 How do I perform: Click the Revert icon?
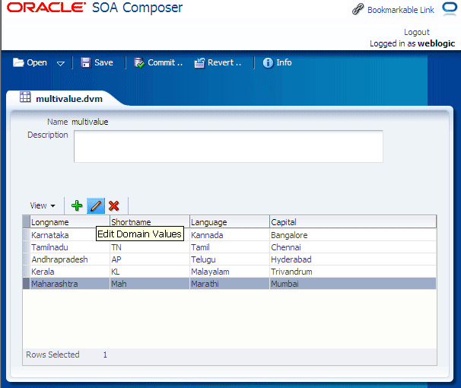click(x=199, y=62)
